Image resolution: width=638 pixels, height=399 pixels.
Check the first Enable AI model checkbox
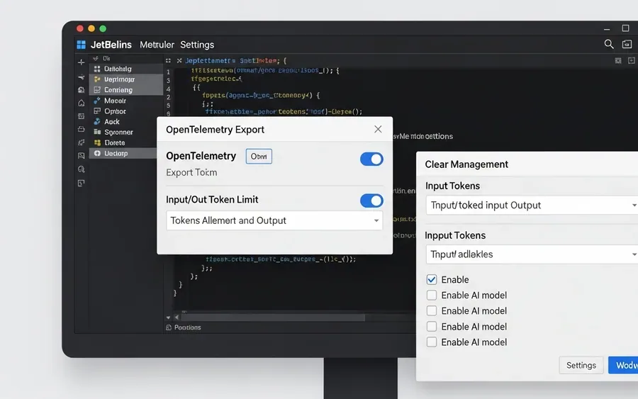(x=432, y=296)
